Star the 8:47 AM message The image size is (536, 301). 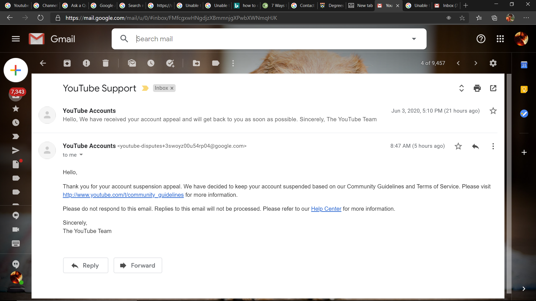(458, 146)
